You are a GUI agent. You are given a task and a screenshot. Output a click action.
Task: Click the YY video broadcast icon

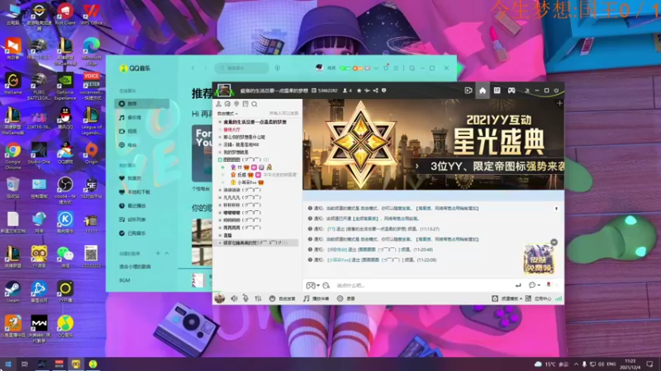(x=468, y=91)
